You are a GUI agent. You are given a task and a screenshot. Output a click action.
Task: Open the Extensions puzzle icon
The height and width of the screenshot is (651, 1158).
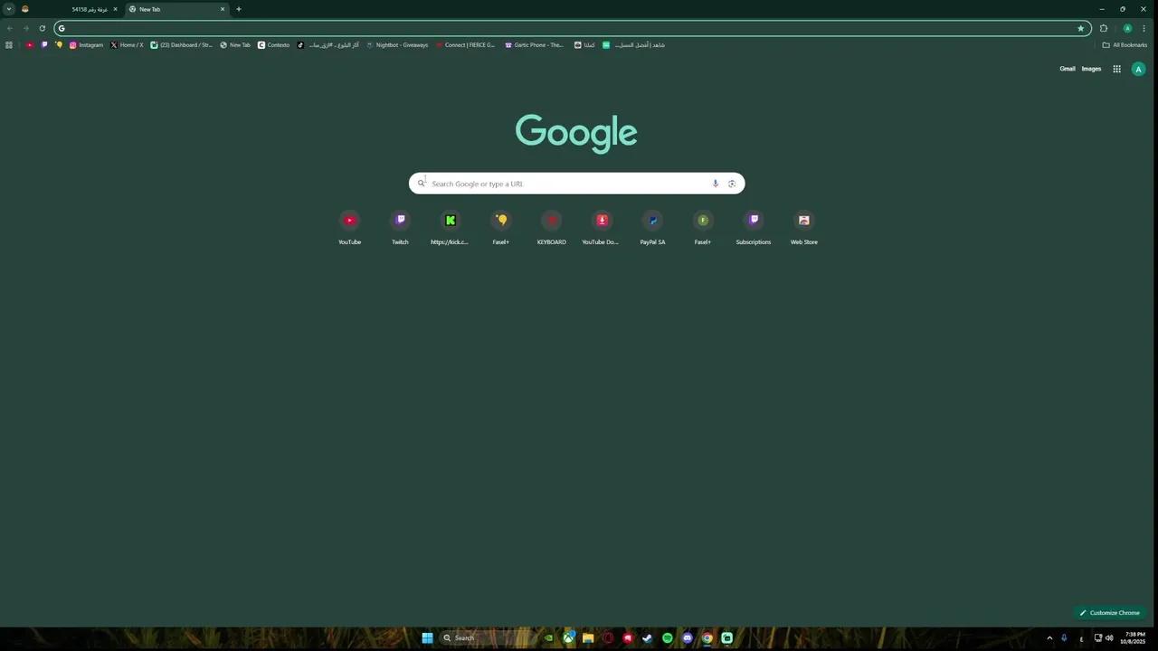1104,28
